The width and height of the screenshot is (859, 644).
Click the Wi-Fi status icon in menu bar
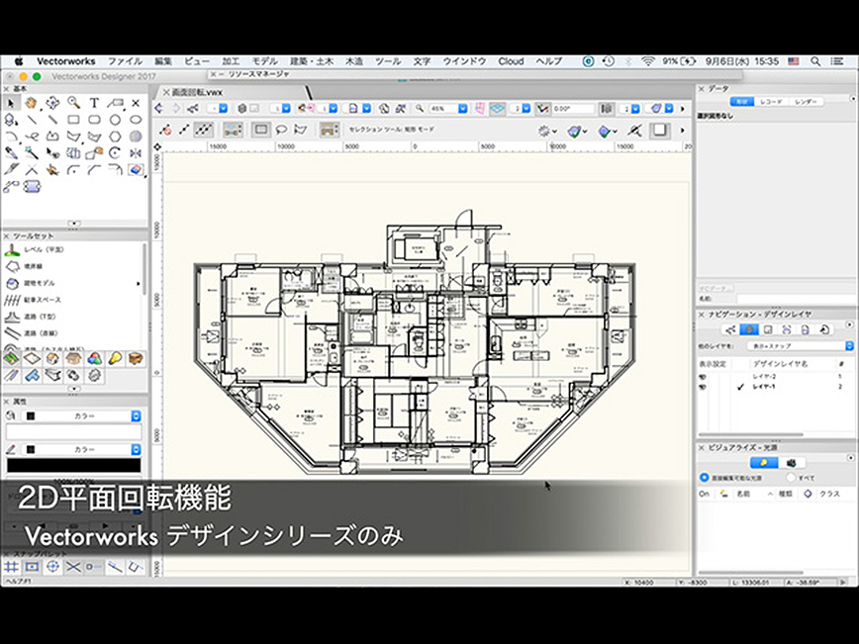pyautogui.click(x=648, y=61)
